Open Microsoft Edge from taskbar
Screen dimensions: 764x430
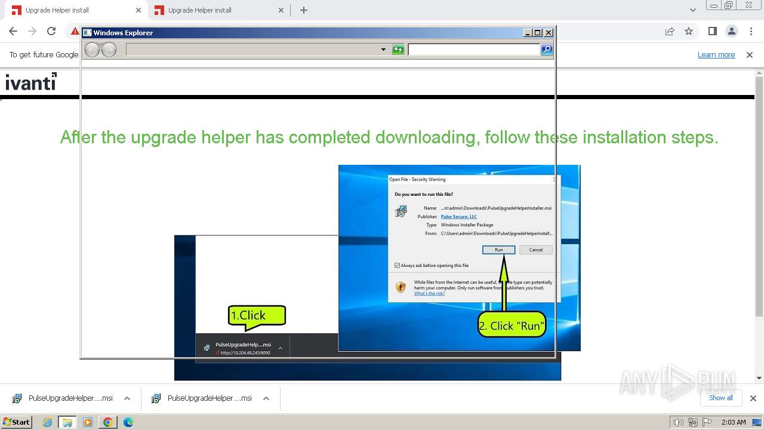pos(128,422)
